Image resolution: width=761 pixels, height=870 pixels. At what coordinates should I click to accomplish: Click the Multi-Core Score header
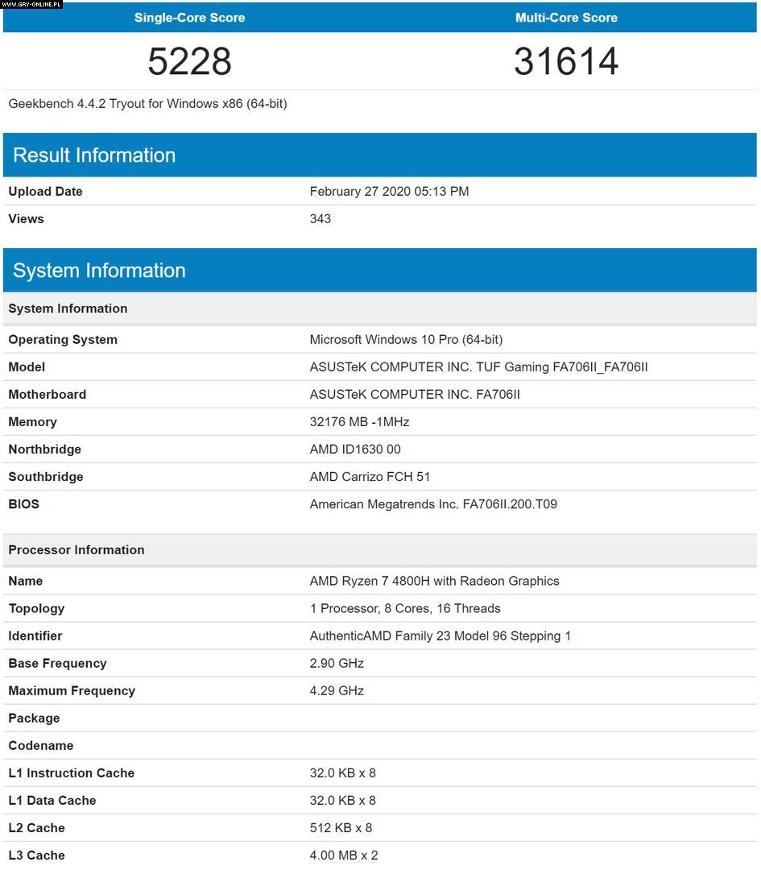[566, 18]
